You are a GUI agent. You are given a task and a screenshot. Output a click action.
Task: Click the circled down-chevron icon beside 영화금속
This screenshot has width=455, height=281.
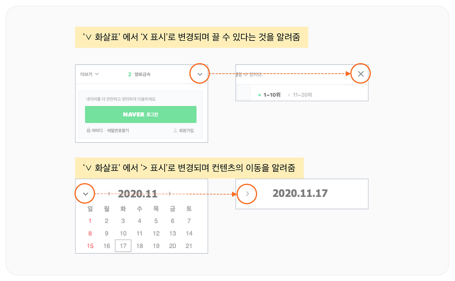click(200, 74)
